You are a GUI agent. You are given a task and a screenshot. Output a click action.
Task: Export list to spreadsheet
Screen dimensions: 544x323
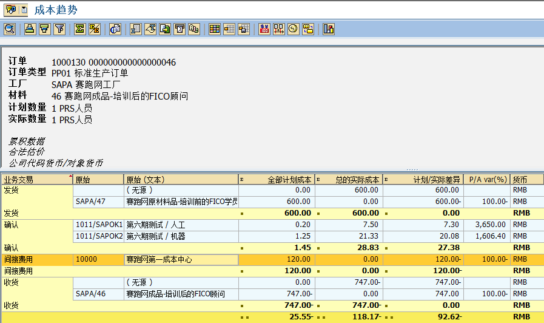[136, 29]
